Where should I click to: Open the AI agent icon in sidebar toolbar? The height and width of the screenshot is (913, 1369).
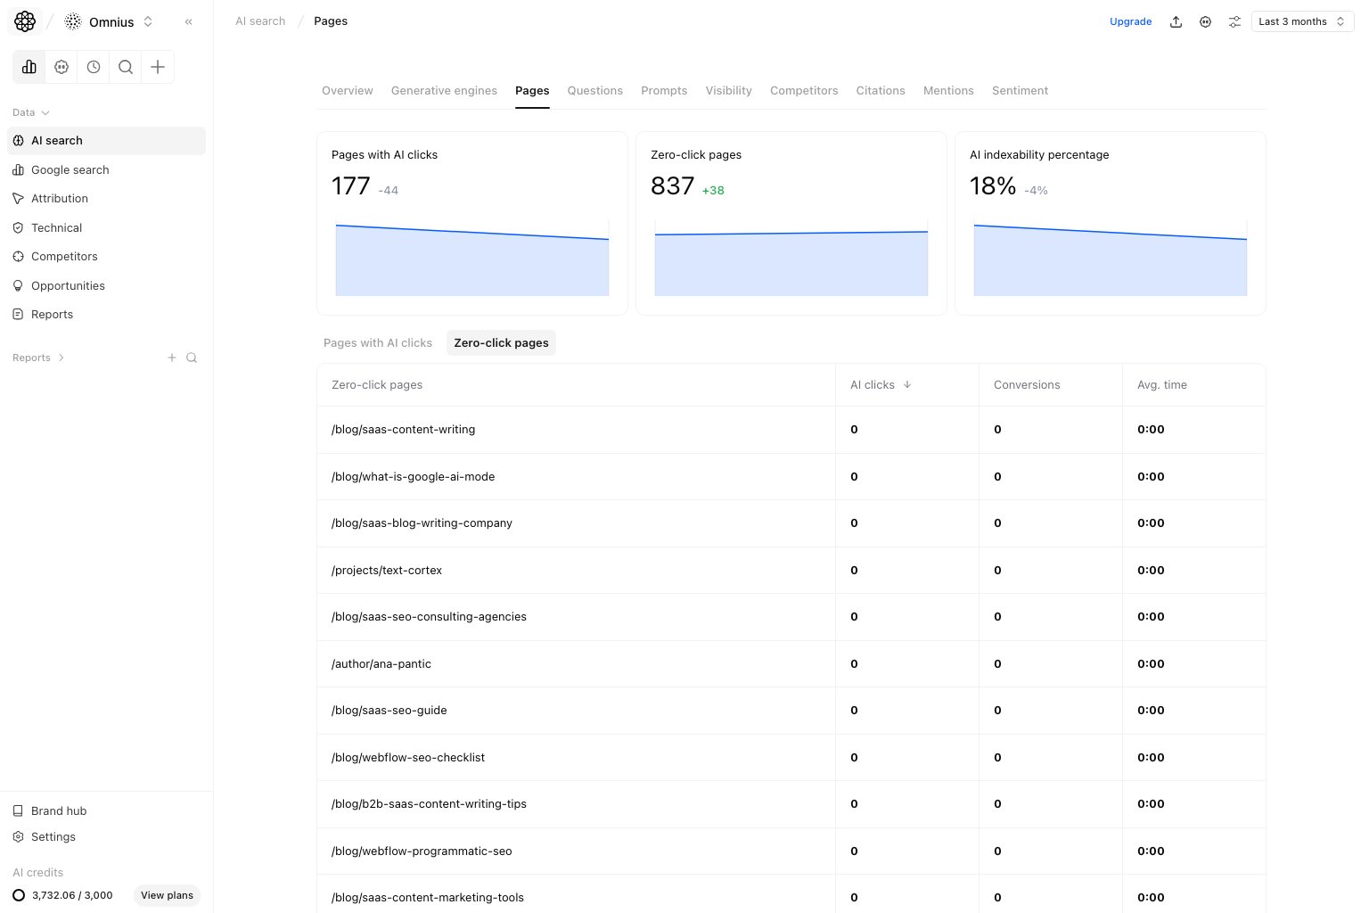click(x=61, y=67)
